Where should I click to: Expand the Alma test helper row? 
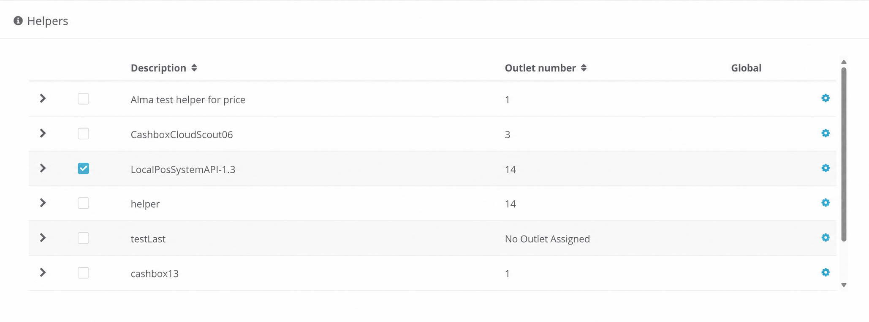coord(43,98)
